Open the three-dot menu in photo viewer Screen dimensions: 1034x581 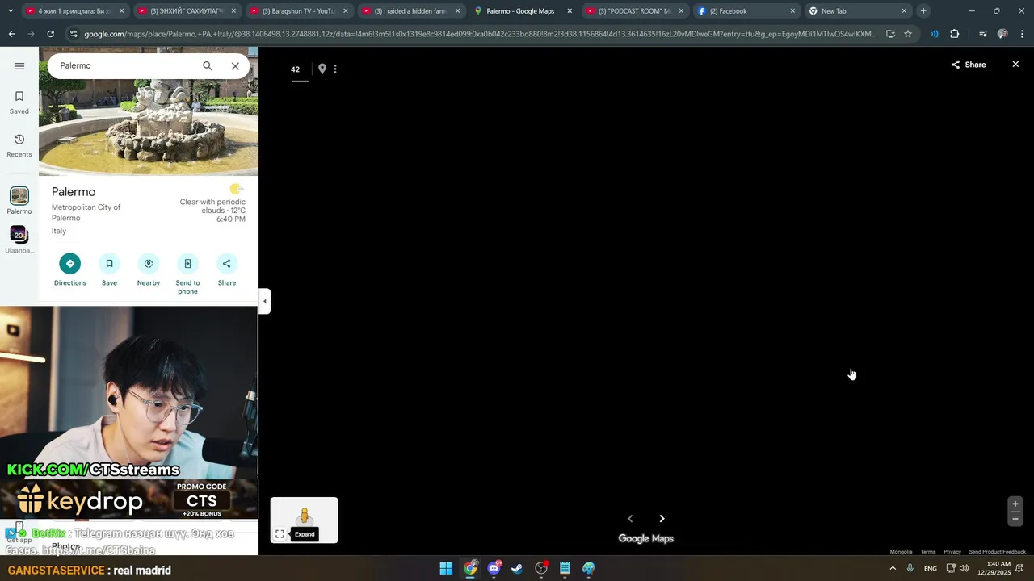click(x=335, y=69)
